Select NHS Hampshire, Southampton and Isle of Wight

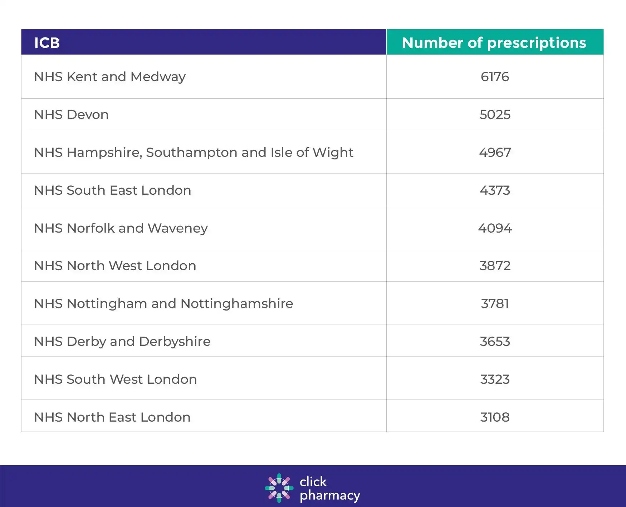point(194,153)
